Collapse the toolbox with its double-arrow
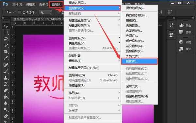196x123 pixels. click(3, 18)
